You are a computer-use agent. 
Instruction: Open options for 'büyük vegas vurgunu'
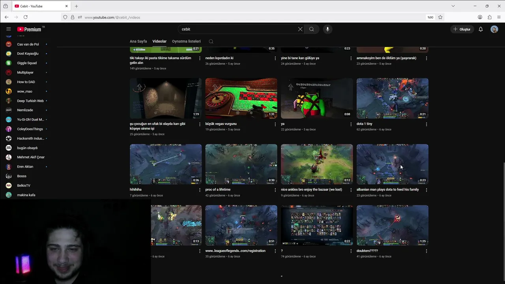(x=275, y=124)
